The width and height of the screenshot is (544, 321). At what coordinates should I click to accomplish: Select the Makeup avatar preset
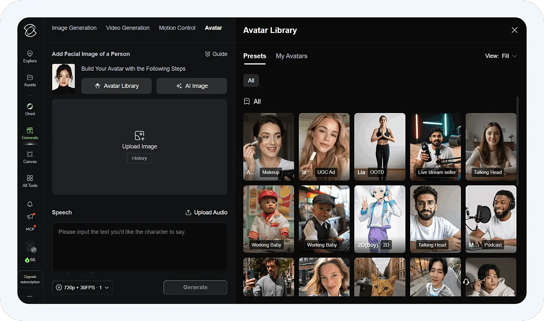(x=269, y=147)
